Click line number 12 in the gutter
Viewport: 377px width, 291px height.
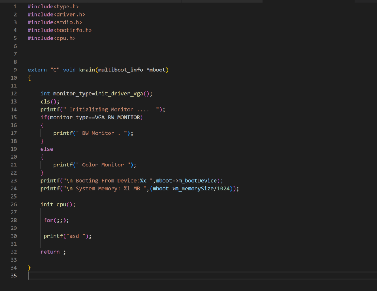(x=14, y=94)
